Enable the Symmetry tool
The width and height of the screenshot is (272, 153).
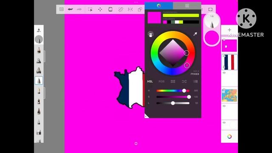tap(130, 9)
